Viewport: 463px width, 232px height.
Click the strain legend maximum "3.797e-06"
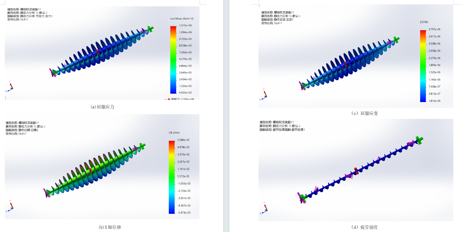(x=434, y=29)
